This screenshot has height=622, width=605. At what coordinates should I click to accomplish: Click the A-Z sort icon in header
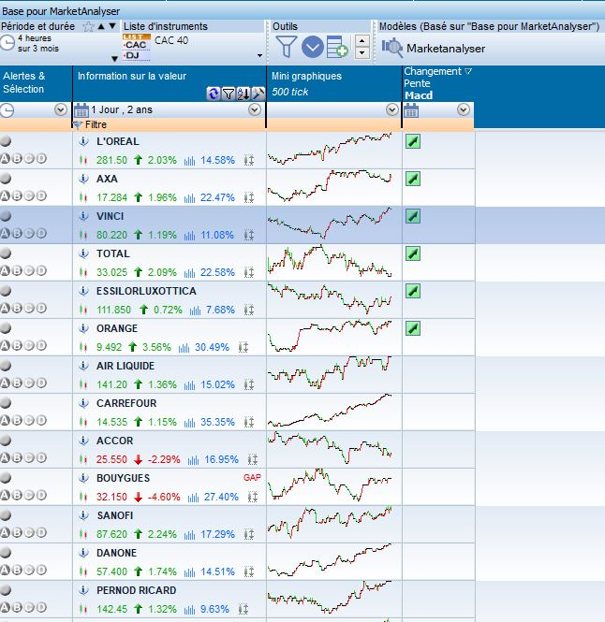243,94
